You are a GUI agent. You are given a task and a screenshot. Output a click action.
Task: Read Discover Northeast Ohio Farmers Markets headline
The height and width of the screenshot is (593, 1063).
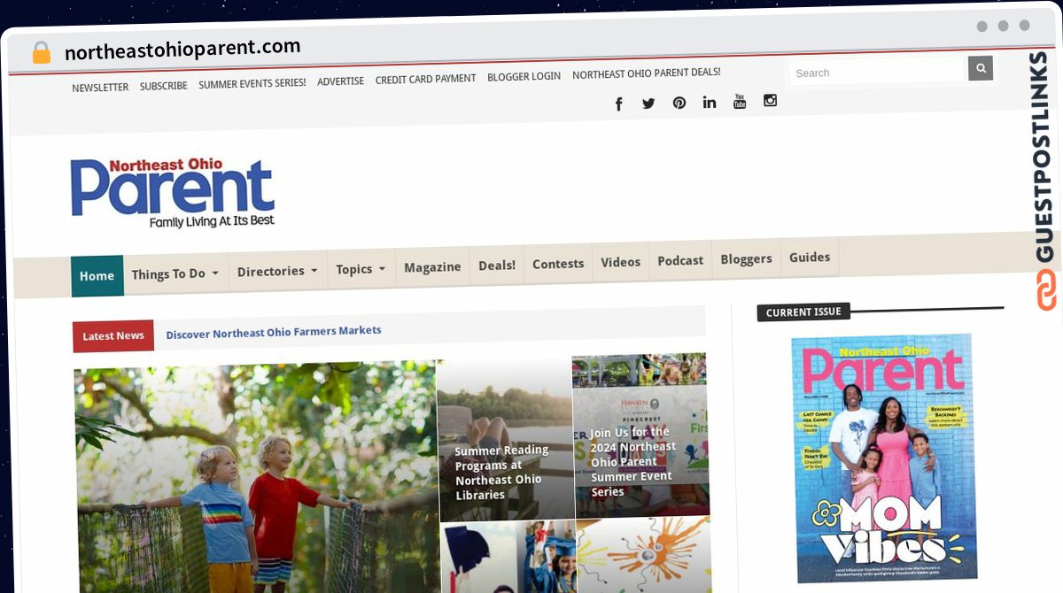tap(274, 332)
